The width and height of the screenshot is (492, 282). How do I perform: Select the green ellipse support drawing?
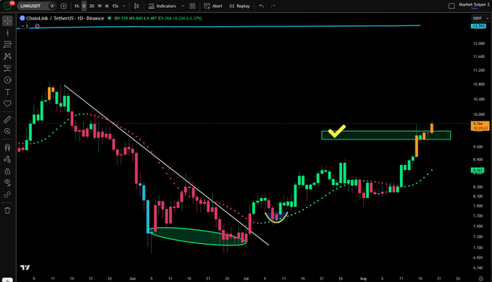coord(198,236)
